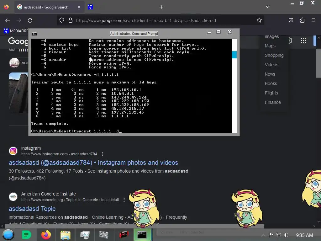Open the asdsadasd Topic result link
Screen dimensions: 321x241
[32, 209]
